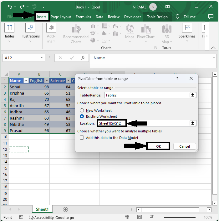The height and width of the screenshot is (222, 219).
Task: Open the English column filter dropdown
Action: pos(47,81)
